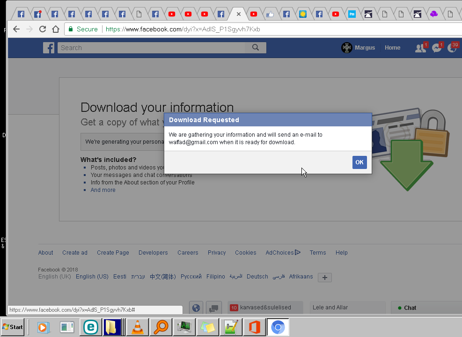Select the Chromium taskbar button

pos(278,327)
